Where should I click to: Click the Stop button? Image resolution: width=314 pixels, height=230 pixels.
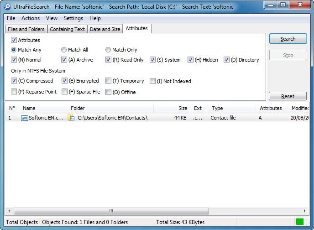coord(288,55)
